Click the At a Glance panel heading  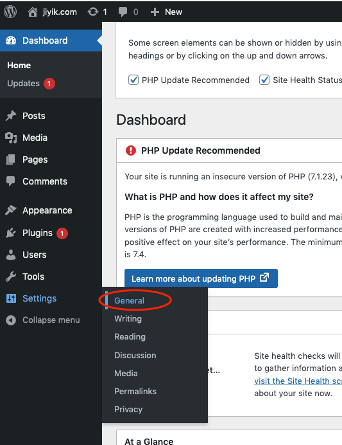[x=149, y=441]
